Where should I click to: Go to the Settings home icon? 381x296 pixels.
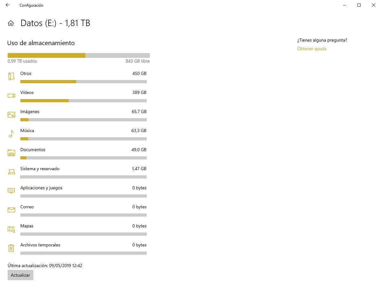[x=11, y=23]
